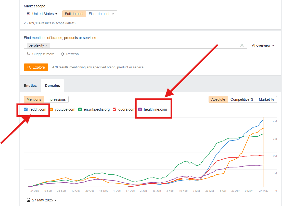Remove the perplexity tag from search
This screenshot has height=206, width=282.
coord(46,45)
